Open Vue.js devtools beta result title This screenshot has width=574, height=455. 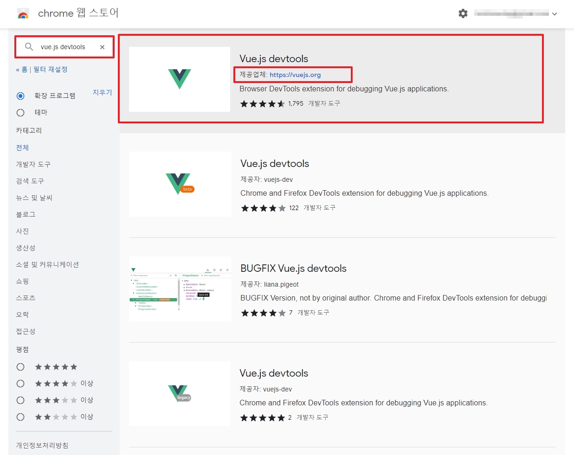point(275,164)
